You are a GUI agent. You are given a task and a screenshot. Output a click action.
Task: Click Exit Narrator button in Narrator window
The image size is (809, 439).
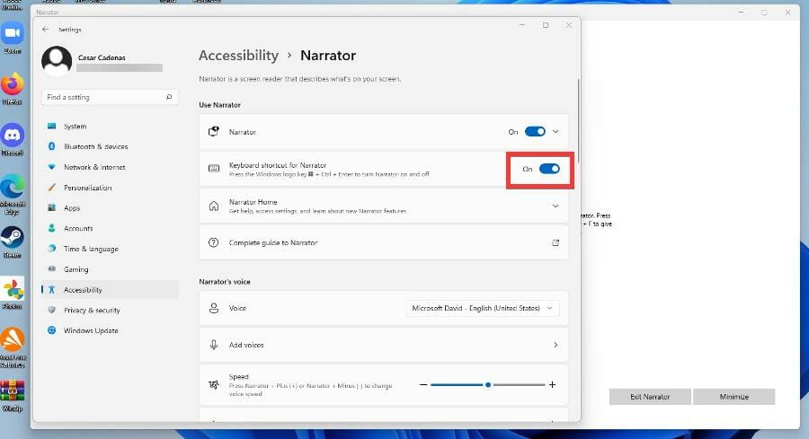click(x=650, y=397)
